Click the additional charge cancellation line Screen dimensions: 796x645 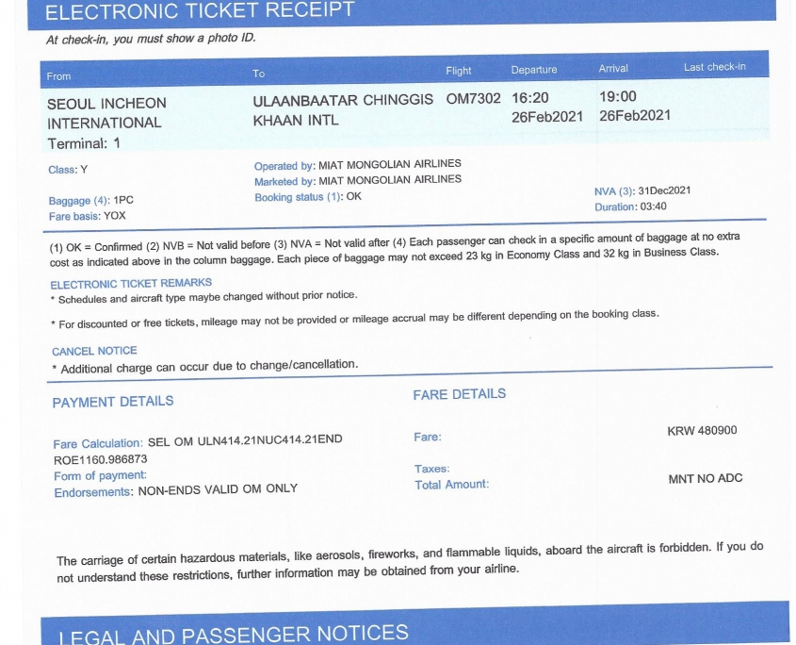pyautogui.click(x=205, y=367)
